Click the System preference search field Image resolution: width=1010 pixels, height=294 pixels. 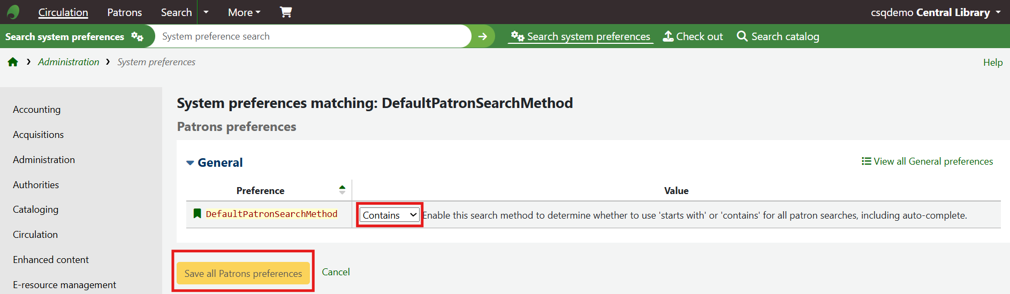313,36
